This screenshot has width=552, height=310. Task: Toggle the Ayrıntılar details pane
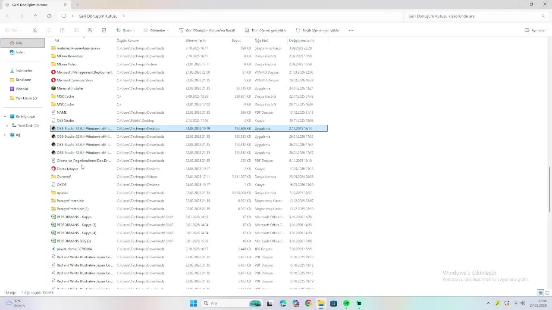click(535, 31)
